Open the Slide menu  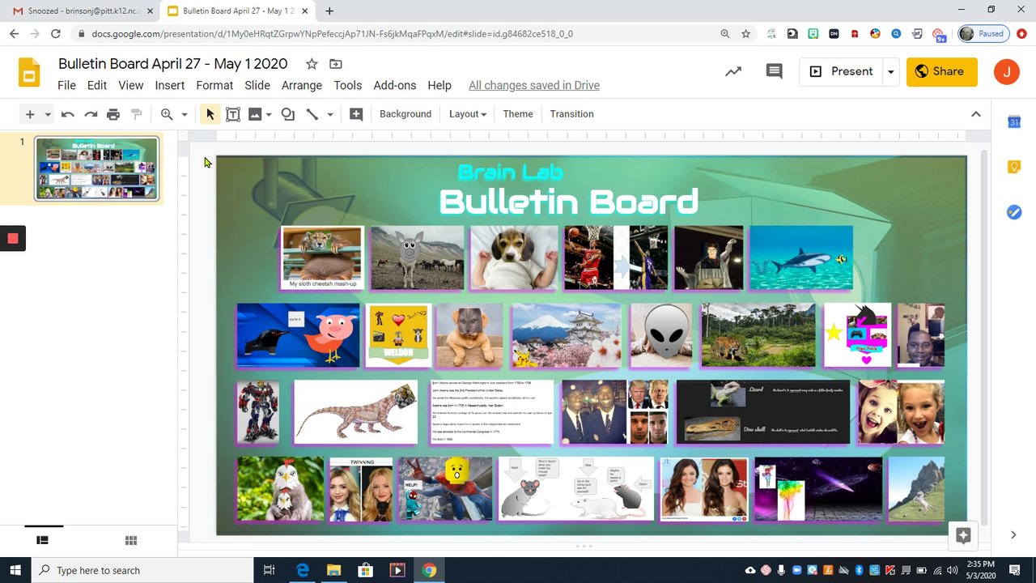point(257,85)
